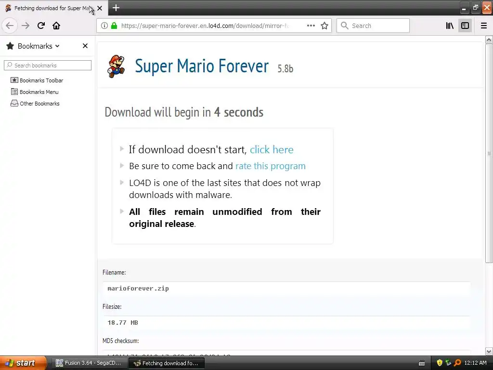493x370 pixels.
Task: Expand the Bookmarks sidebar switcher dropdown
Action: 57,46
